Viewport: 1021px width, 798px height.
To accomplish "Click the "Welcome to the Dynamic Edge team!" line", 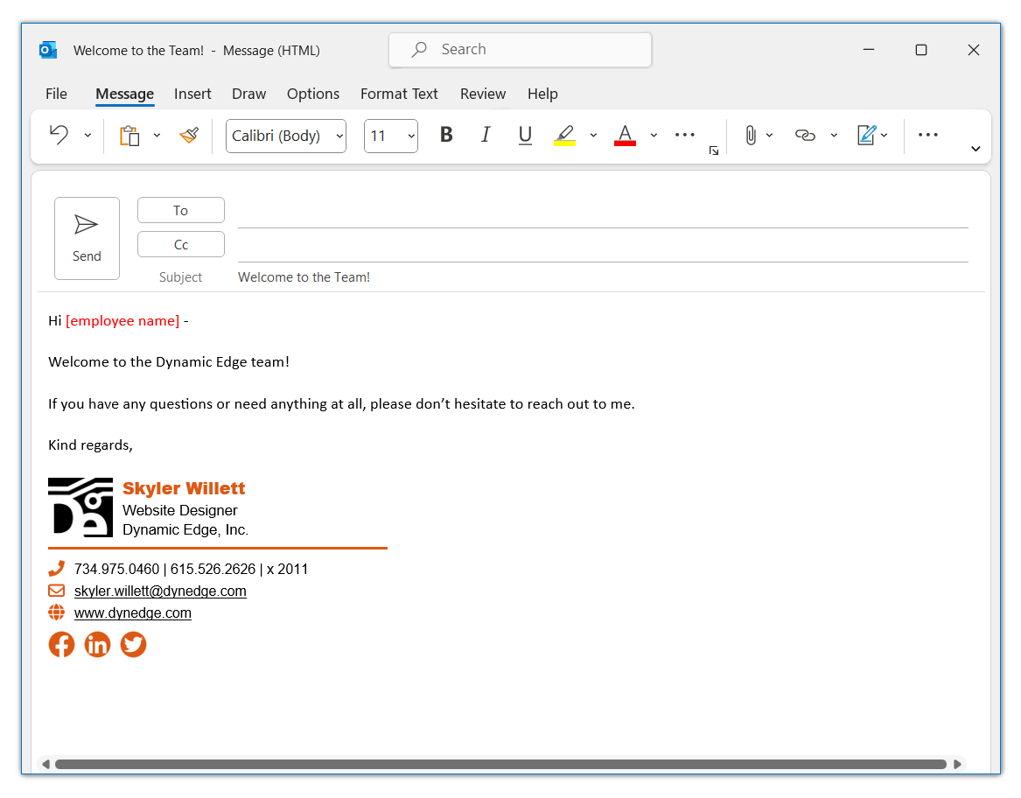I will (x=169, y=362).
